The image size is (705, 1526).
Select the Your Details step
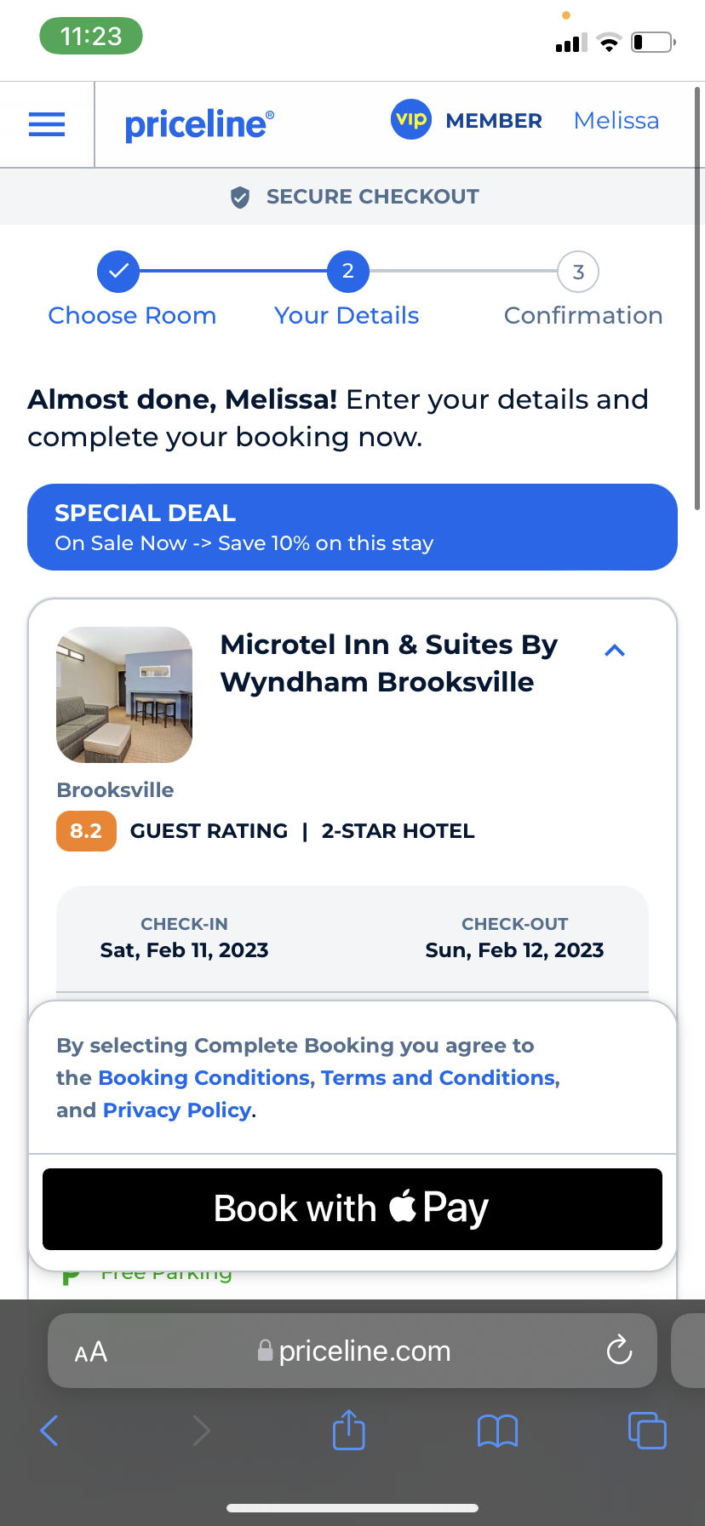347,272
